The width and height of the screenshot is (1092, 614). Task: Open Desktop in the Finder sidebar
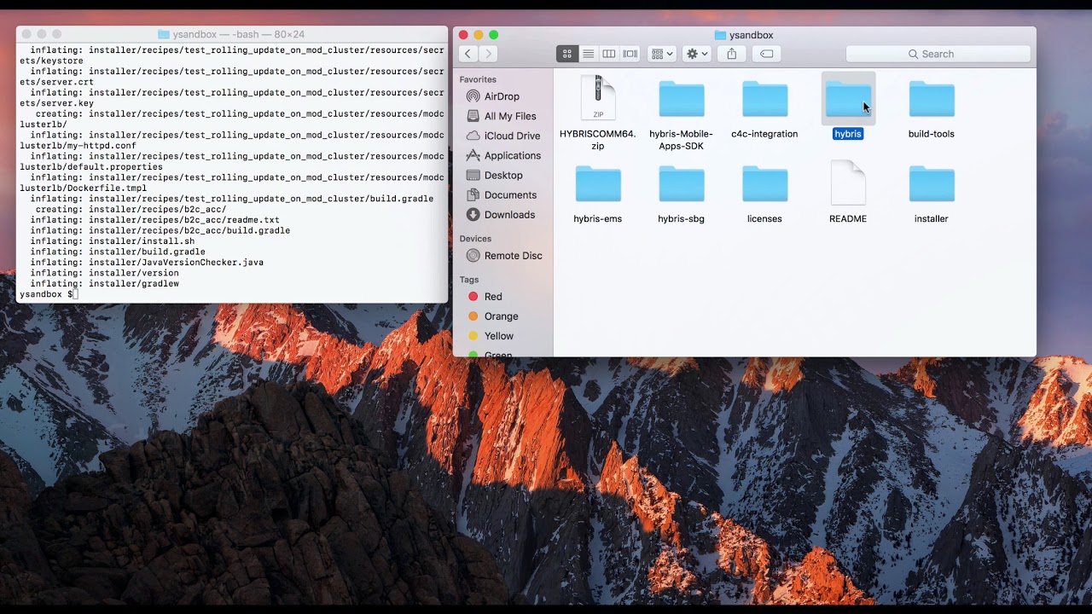503,175
